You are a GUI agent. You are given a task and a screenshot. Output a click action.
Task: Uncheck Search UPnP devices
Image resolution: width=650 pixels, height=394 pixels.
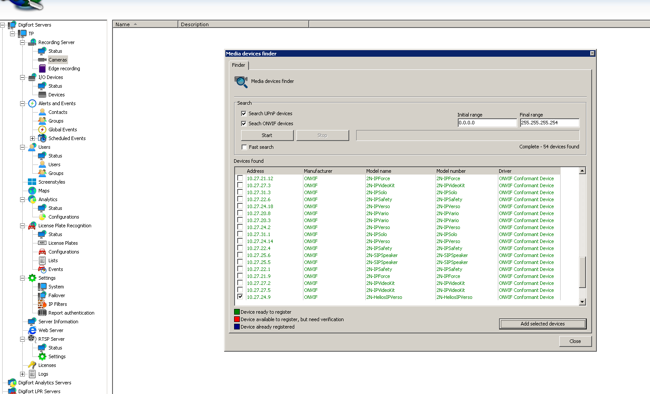coord(244,113)
